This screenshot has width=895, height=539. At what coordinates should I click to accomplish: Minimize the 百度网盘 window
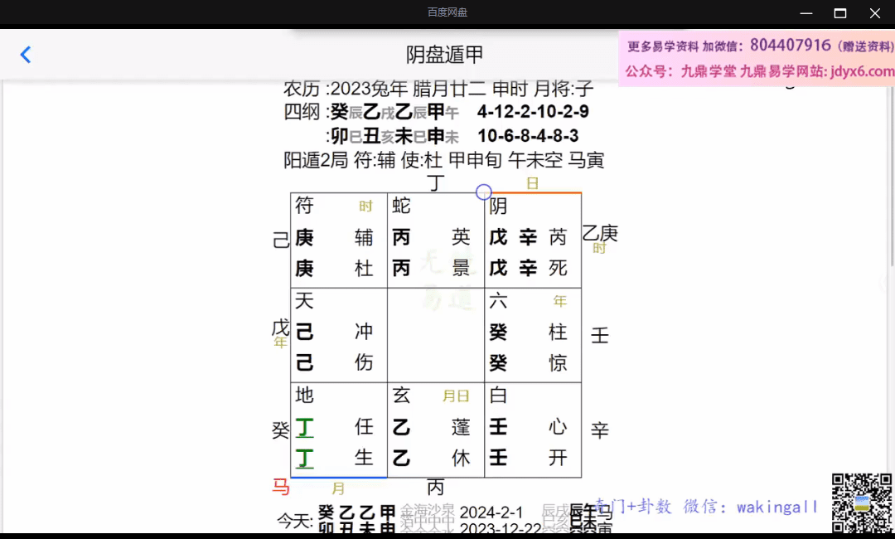(x=805, y=12)
